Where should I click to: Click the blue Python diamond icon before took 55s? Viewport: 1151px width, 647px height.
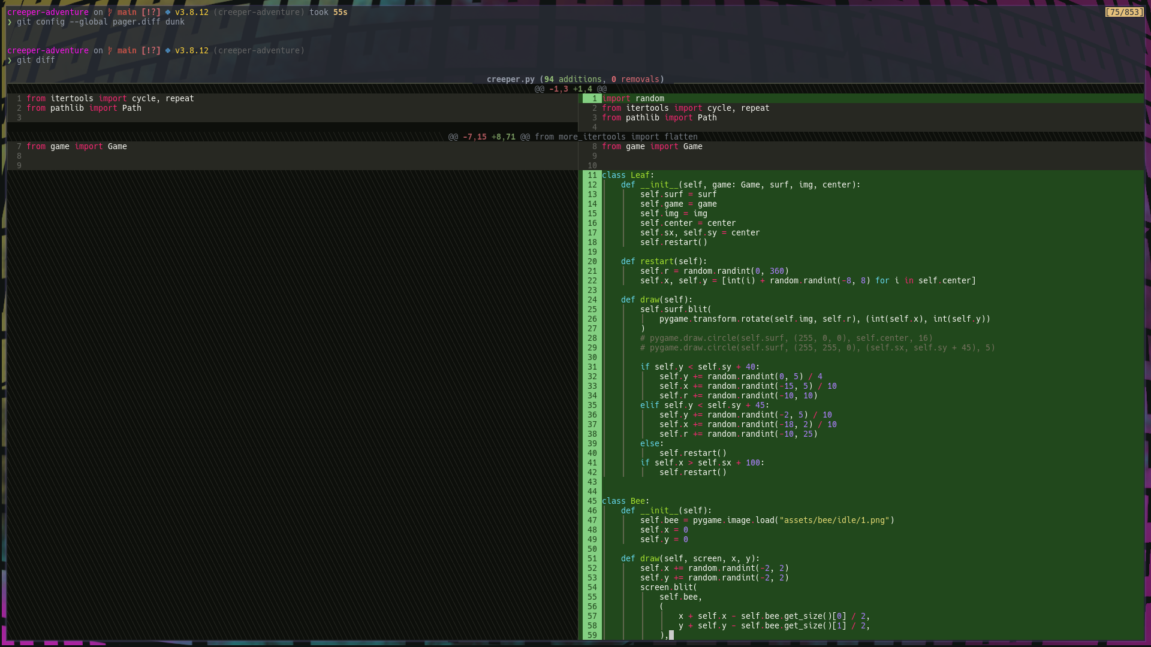coord(168,12)
